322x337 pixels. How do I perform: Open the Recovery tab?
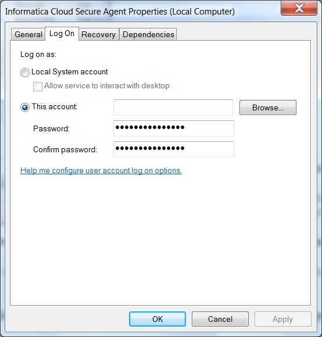click(x=99, y=34)
